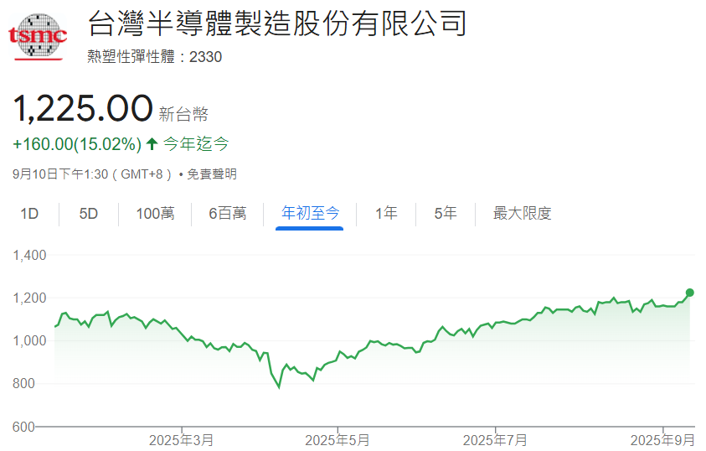Open the 免責聲明 disclaimer link
The height and width of the screenshot is (451, 706).
pyautogui.click(x=212, y=174)
